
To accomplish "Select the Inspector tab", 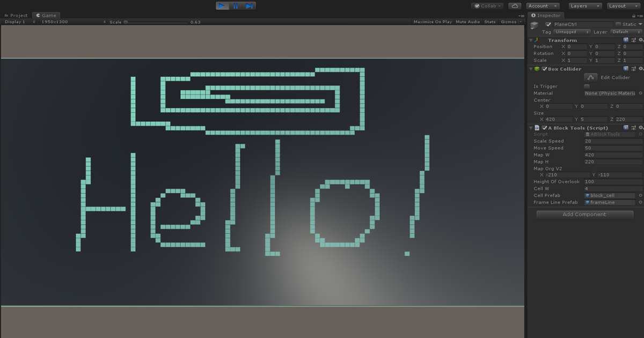I will (x=546, y=16).
